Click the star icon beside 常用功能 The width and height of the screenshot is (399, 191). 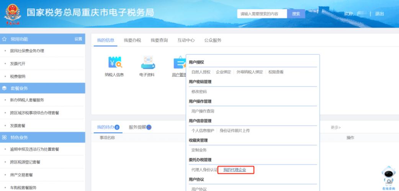point(4,39)
